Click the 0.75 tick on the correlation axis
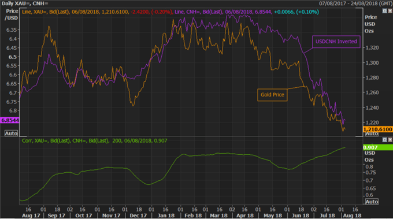 (370, 173)
